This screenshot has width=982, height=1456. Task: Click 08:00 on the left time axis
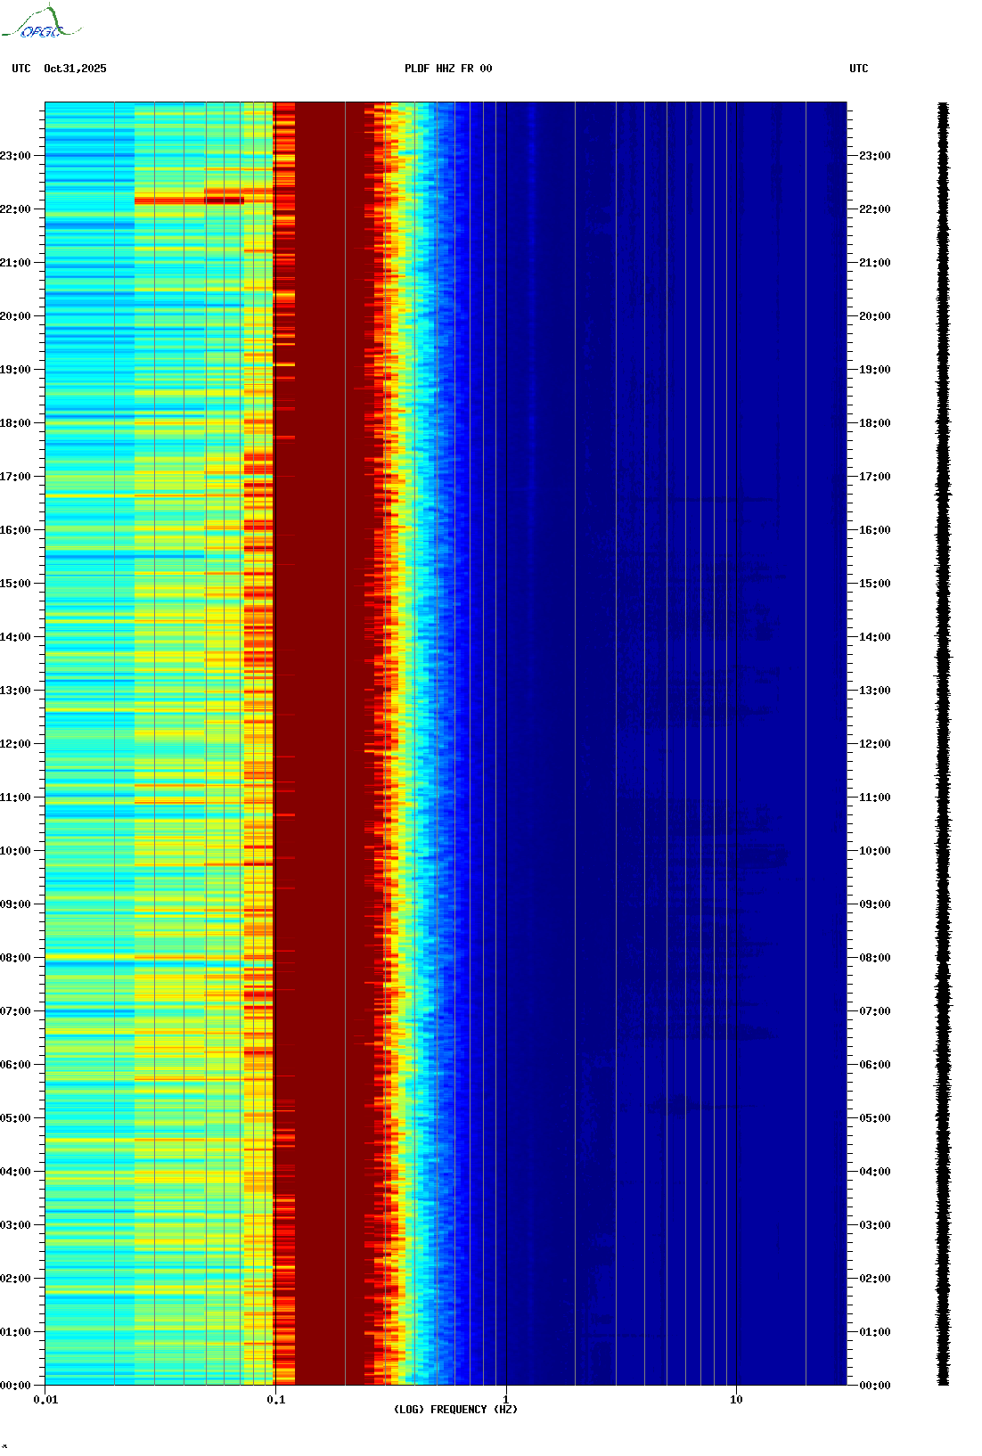pos(15,958)
